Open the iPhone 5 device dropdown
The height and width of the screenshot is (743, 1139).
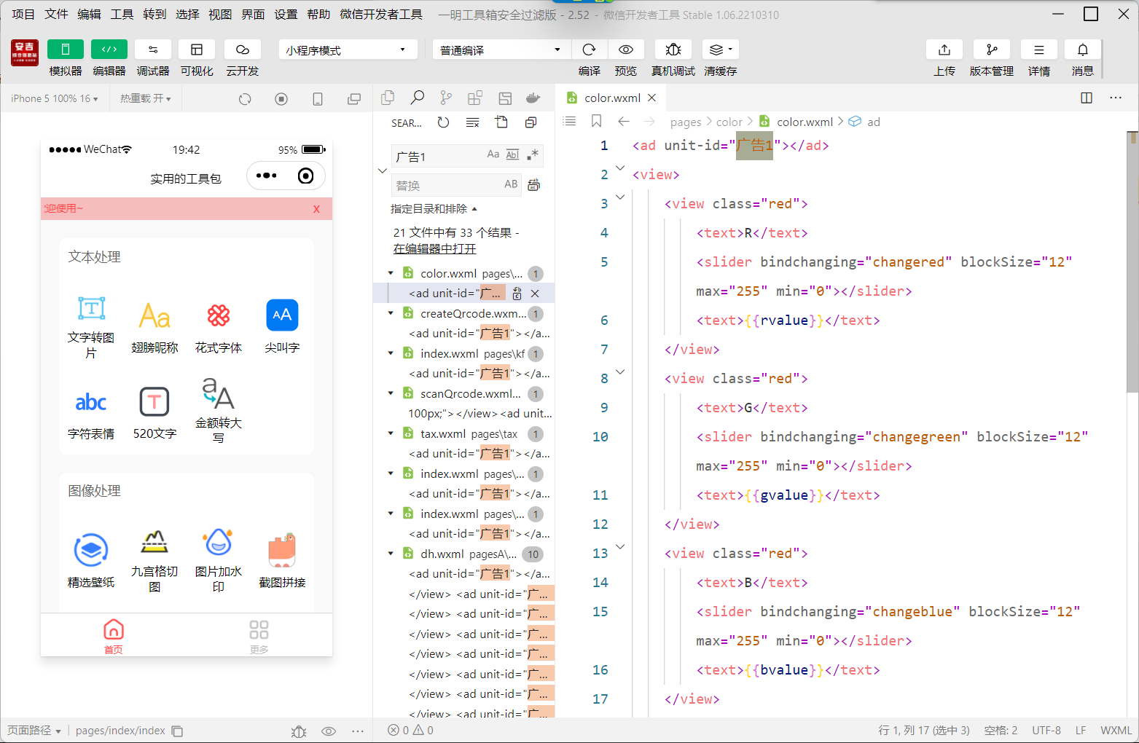[55, 98]
